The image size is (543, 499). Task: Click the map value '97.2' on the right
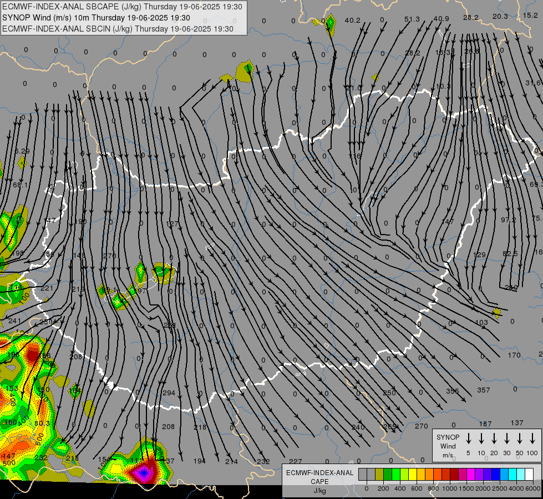tap(509, 220)
